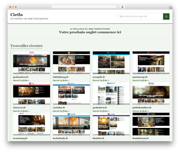Click 'Ouvrir la fiche' under petitsbambins.fr
Screen dimensions: 180x152
pos(141,111)
